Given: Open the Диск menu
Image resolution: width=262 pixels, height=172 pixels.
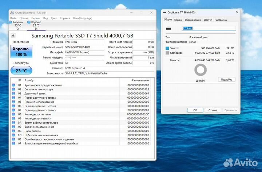Looking at the screenshot, I should pyautogui.click(x=54, y=18).
